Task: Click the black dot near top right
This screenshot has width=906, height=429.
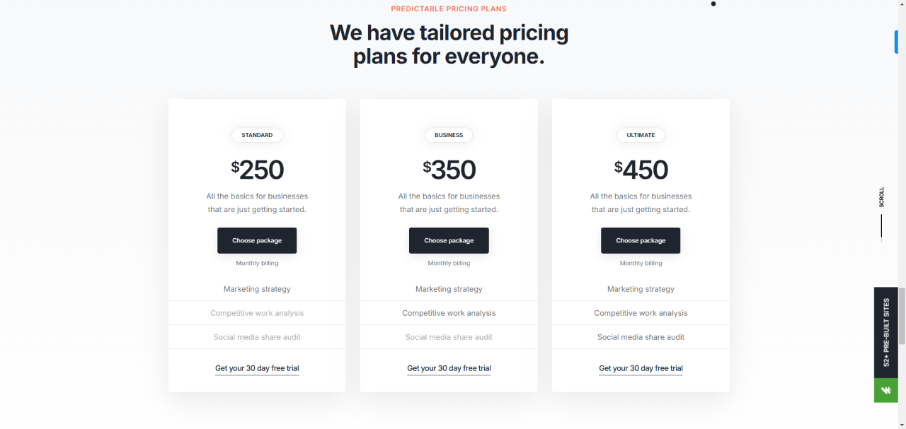Action: pyautogui.click(x=713, y=4)
